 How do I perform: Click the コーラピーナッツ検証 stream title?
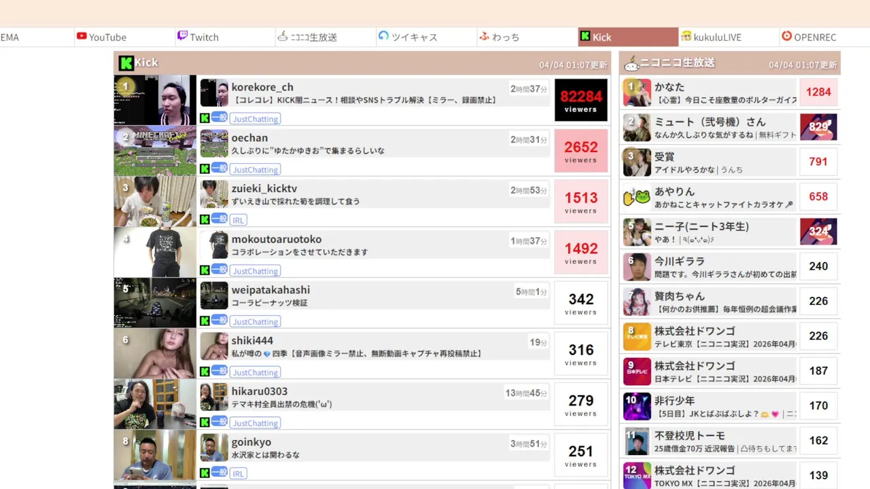[x=270, y=303]
